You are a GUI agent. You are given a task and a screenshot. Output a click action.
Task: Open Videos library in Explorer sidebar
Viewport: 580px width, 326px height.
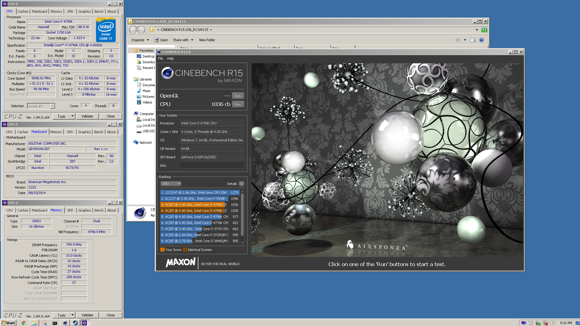tap(144, 102)
